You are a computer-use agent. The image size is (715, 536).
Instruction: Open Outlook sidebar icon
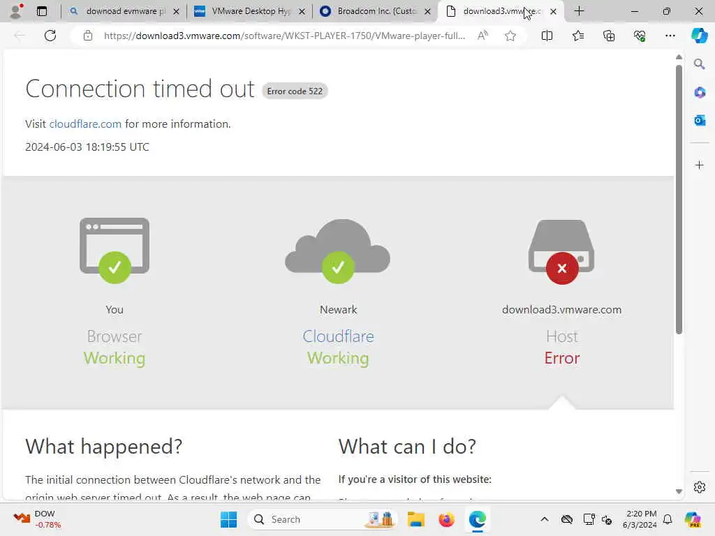pyautogui.click(x=700, y=120)
